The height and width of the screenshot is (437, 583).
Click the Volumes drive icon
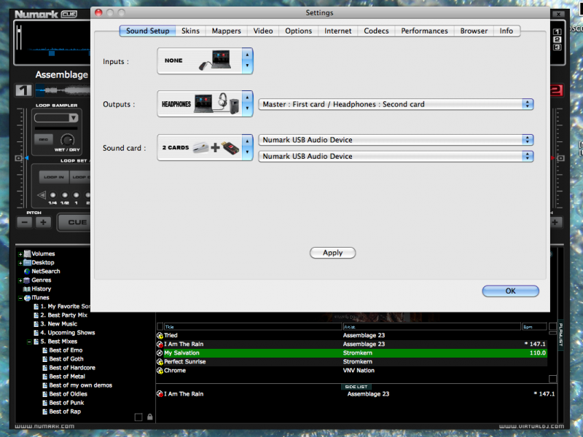click(x=27, y=254)
